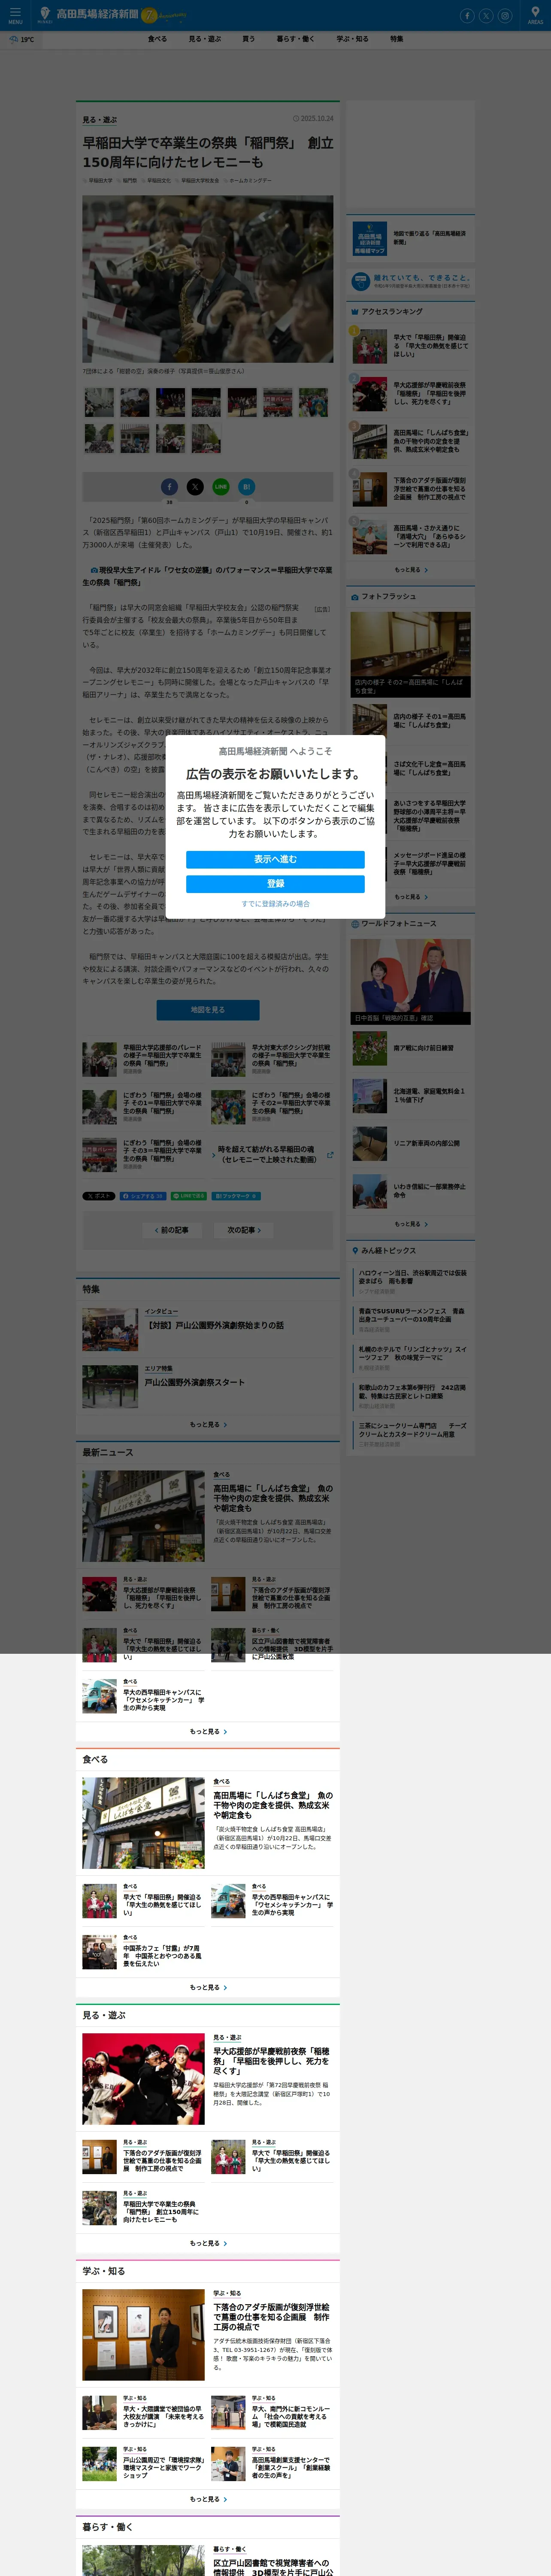Open ハロウィーン当日、渋谷駅周辺では仮装姿まばら
Screen dimensions: 551x2576
tap(412, 1277)
